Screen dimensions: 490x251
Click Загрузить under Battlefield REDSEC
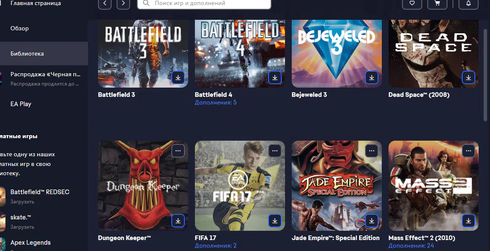(x=22, y=202)
